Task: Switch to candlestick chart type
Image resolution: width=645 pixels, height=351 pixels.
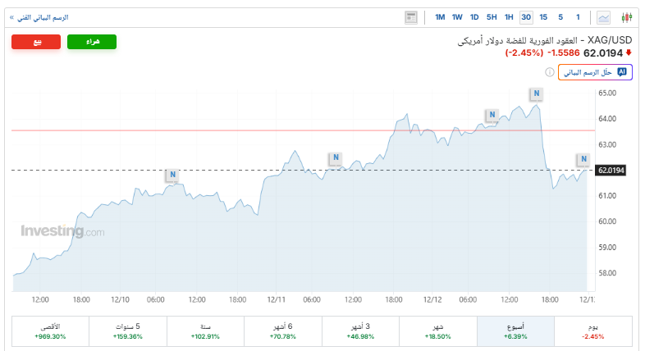Action: 629,17
